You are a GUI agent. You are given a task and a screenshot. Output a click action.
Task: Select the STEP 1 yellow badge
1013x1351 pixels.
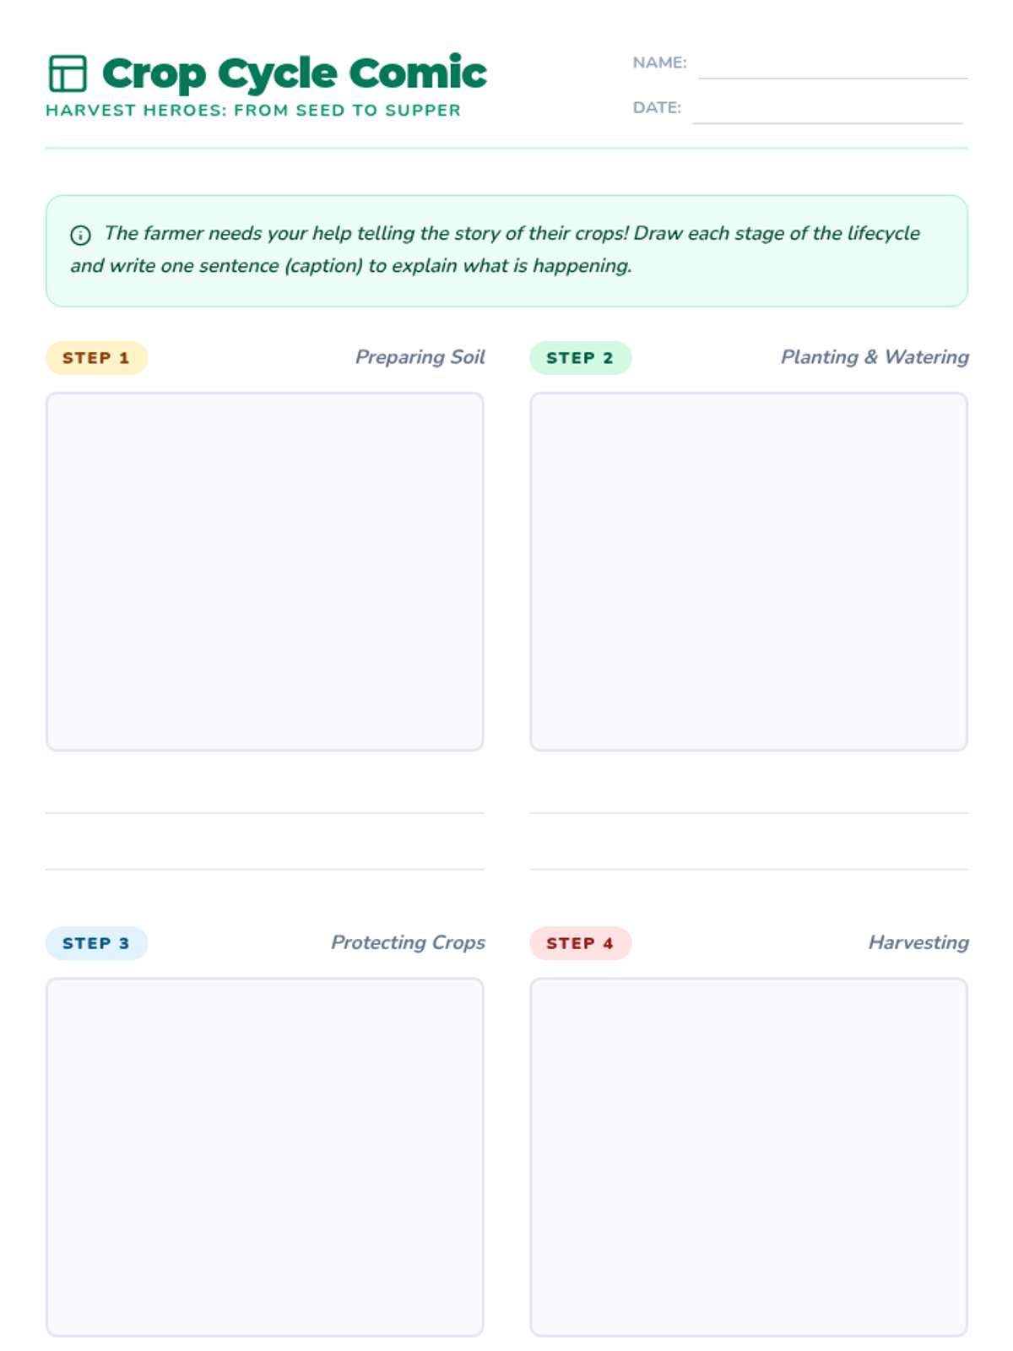96,358
